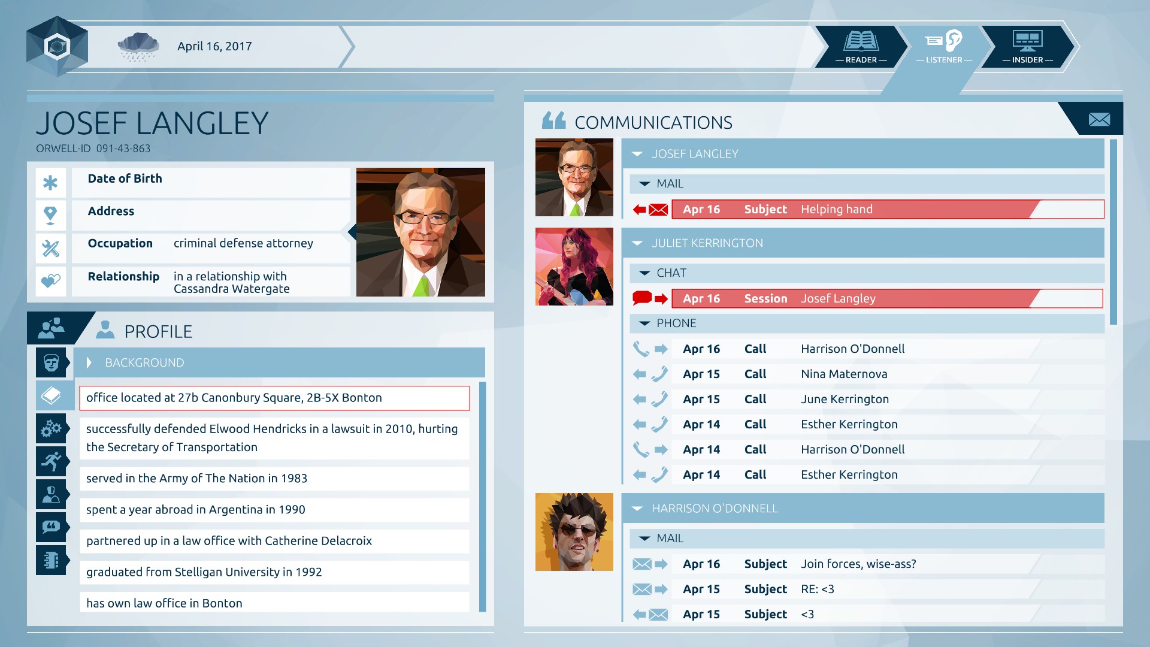The image size is (1150, 647).
Task: Select the face category icon in profile sidebar
Action: click(52, 362)
